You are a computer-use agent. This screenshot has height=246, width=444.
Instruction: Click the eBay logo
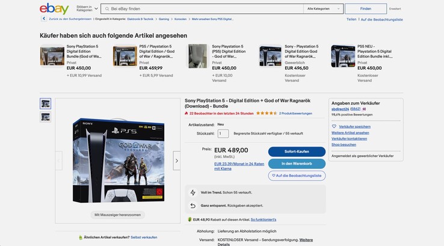point(54,9)
